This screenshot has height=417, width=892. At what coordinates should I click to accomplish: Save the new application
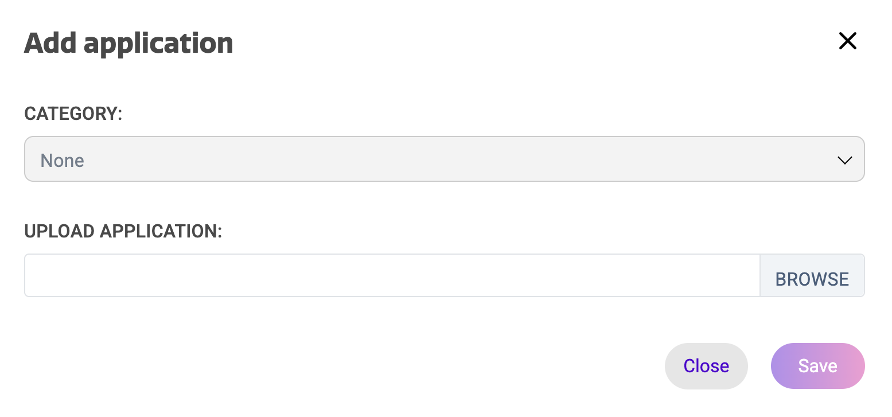click(x=817, y=366)
